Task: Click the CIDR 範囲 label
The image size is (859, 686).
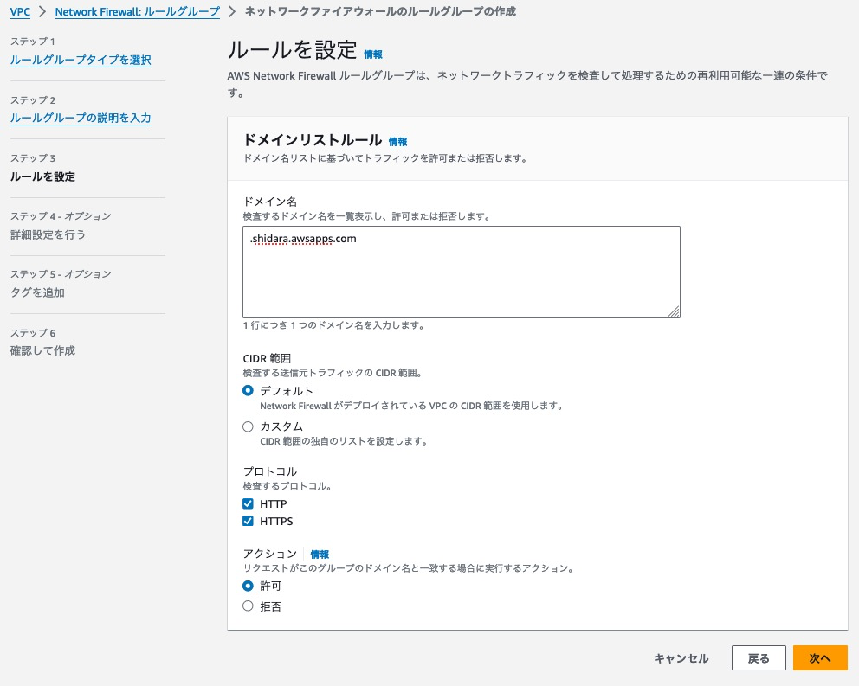Action: [267, 359]
